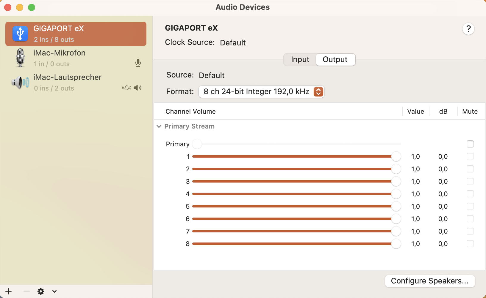This screenshot has width=486, height=298.
Task: Click the Source 'Default' value
Action: 212,75
